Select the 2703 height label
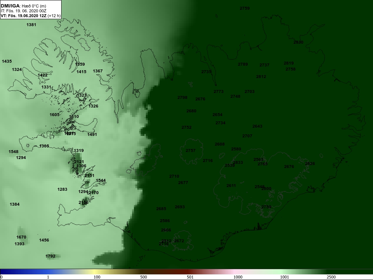The width and height of the screenshot is (373, 280). [x=250, y=91]
